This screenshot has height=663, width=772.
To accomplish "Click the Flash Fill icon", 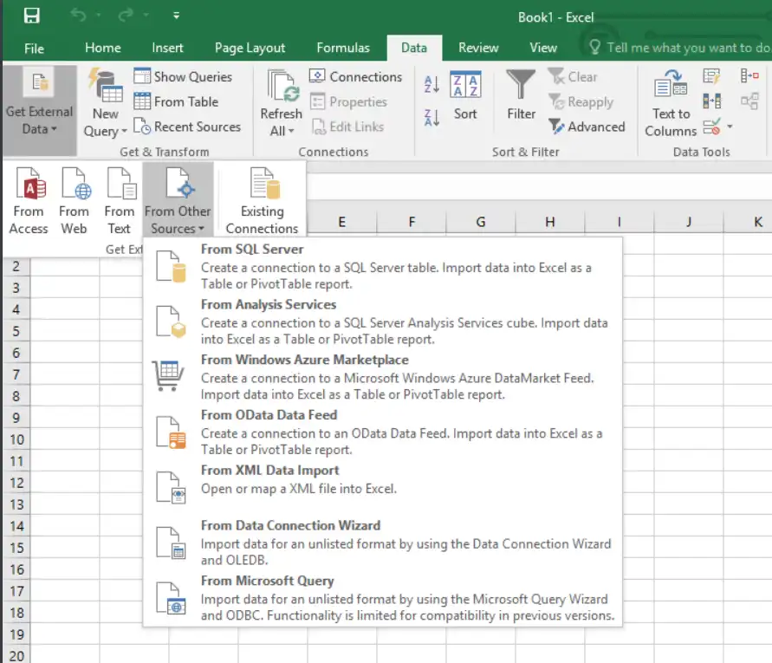I will click(710, 76).
